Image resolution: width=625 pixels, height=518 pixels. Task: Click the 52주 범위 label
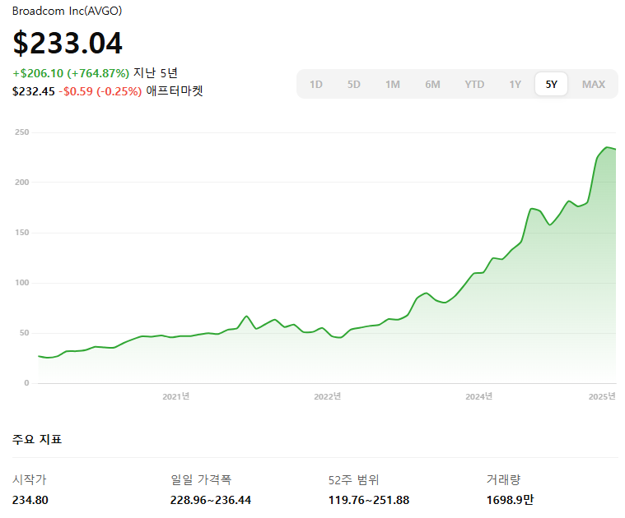pos(353,480)
